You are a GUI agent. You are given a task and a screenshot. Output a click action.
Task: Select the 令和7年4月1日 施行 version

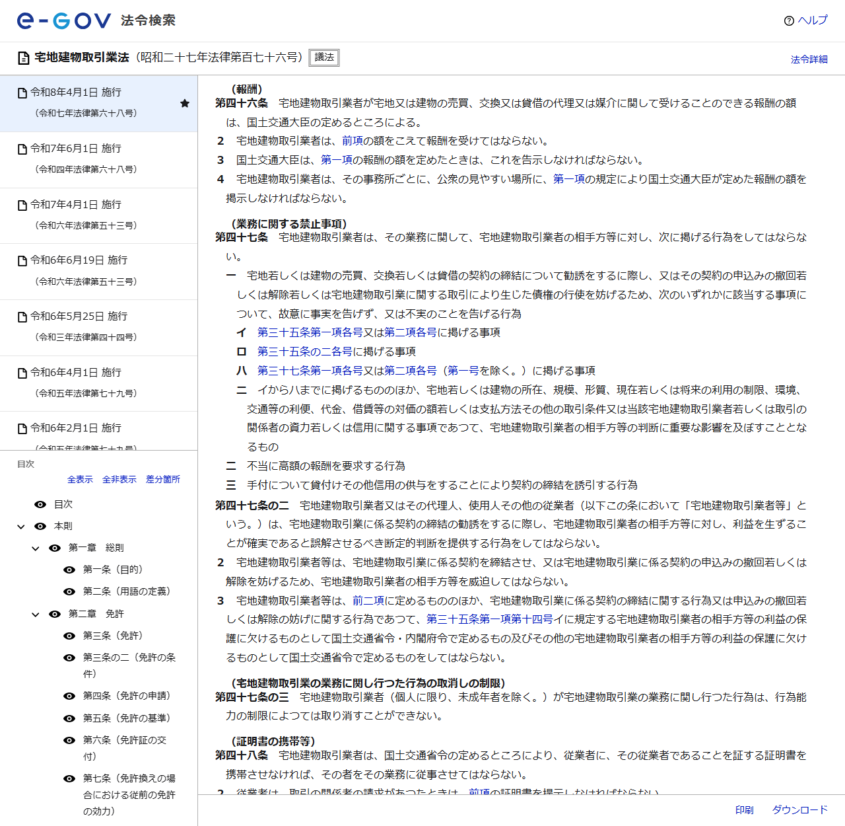coord(99,216)
